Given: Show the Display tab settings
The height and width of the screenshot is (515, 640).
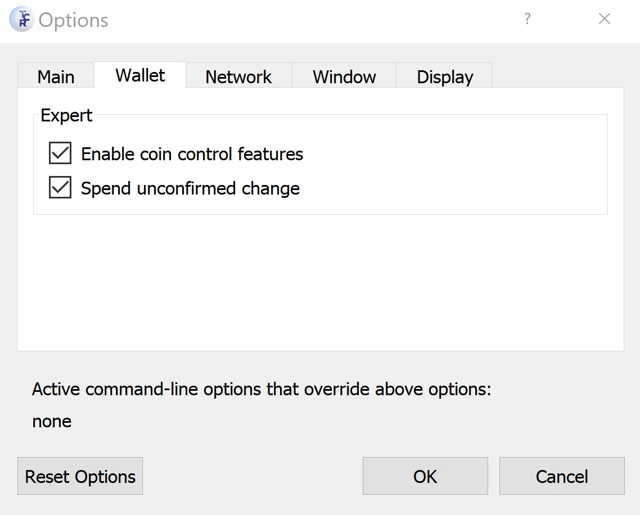Looking at the screenshot, I should [x=444, y=76].
